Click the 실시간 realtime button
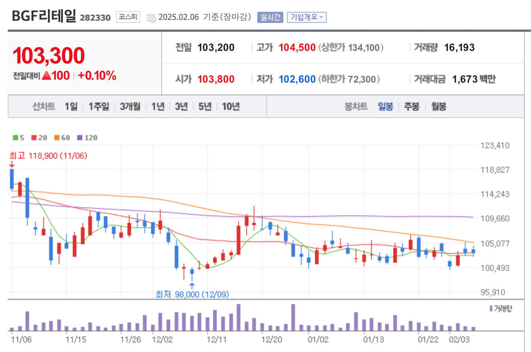 click(x=270, y=17)
